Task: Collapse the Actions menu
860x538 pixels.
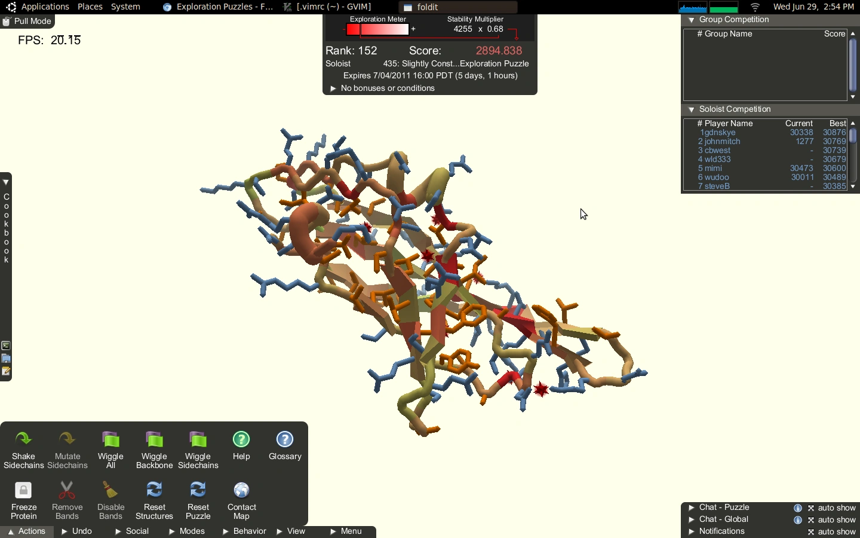Action: pos(26,531)
